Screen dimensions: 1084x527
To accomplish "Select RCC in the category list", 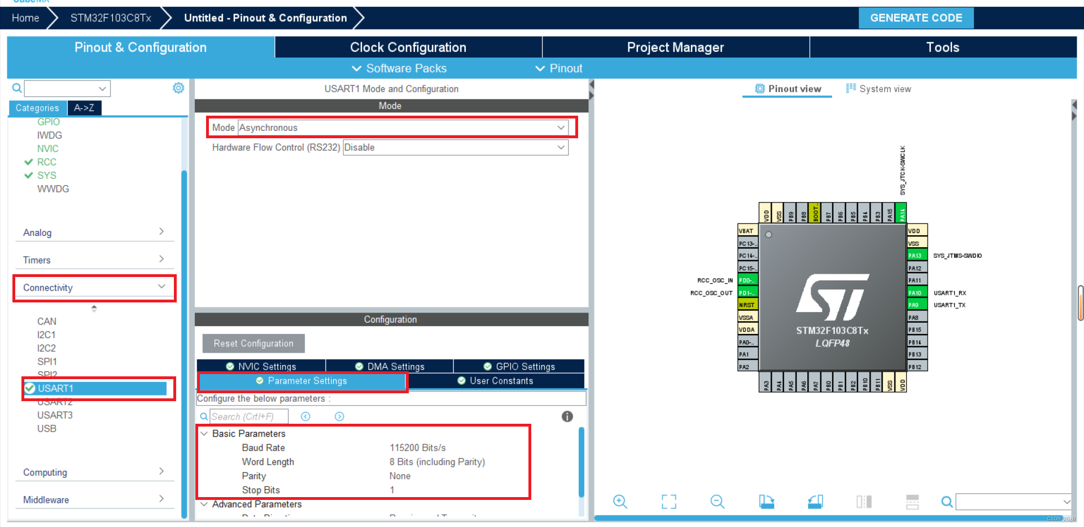I will 47,162.
